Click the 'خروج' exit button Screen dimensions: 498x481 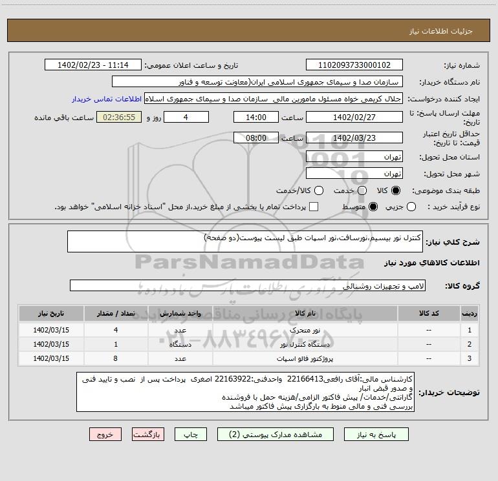105,435
